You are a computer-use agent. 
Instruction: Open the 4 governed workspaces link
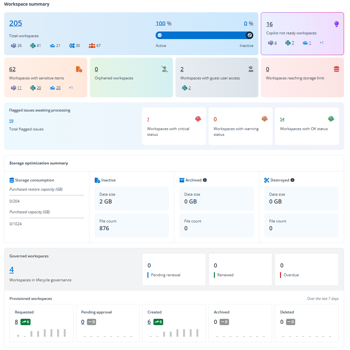12,270
